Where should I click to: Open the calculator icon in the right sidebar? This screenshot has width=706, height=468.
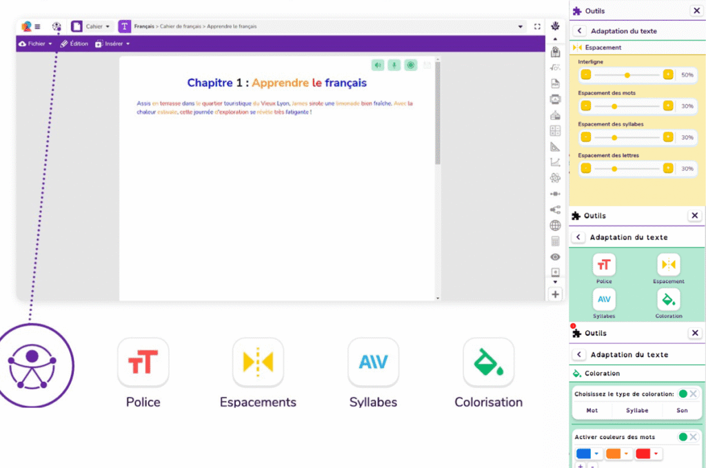[x=556, y=241]
